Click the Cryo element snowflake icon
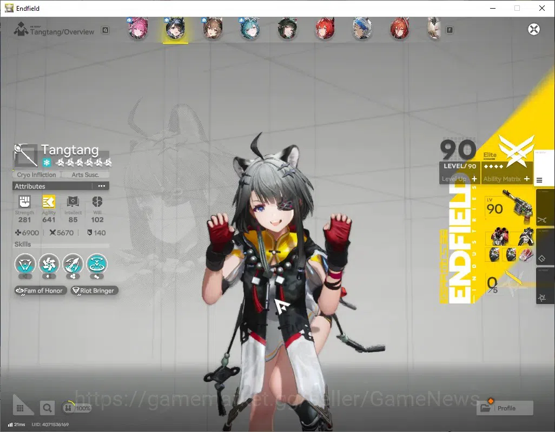Image resolution: width=555 pixels, height=432 pixels. pos(47,163)
